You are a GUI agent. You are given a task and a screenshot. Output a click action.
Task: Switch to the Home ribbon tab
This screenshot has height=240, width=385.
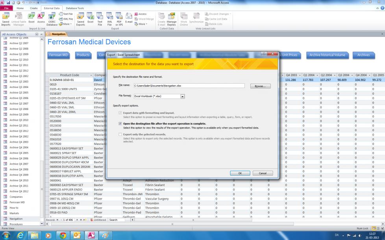coord(20,8)
